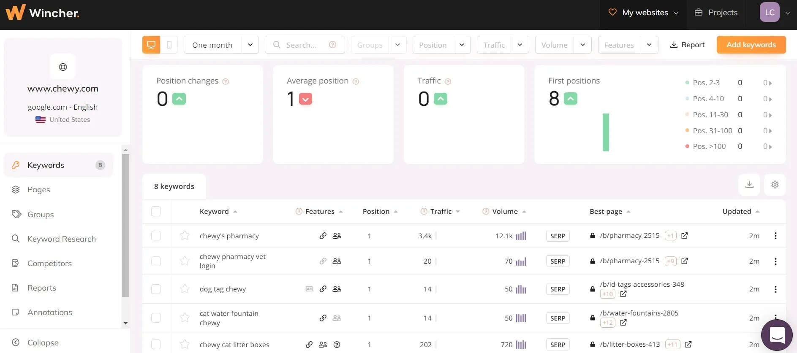
Task: Open the Position filter dropdown
Action: point(462,45)
